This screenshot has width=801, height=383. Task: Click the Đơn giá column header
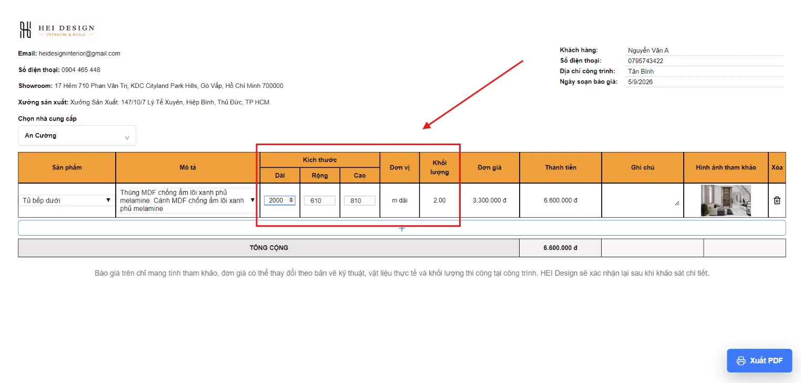click(490, 167)
